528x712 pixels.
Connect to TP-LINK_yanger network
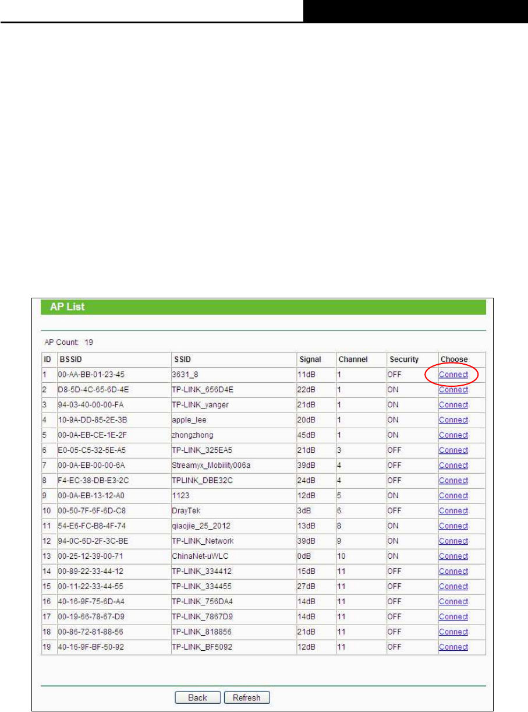point(453,405)
